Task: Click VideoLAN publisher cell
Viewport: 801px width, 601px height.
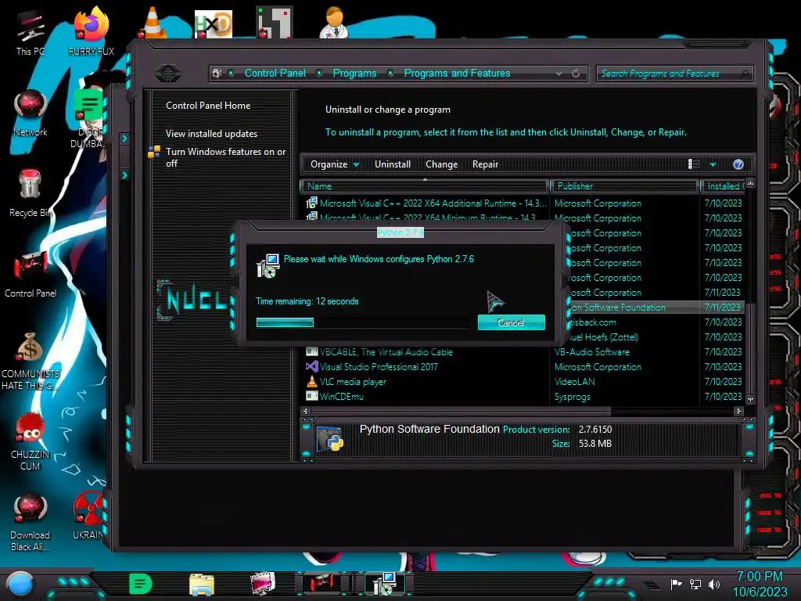Action: pos(574,381)
